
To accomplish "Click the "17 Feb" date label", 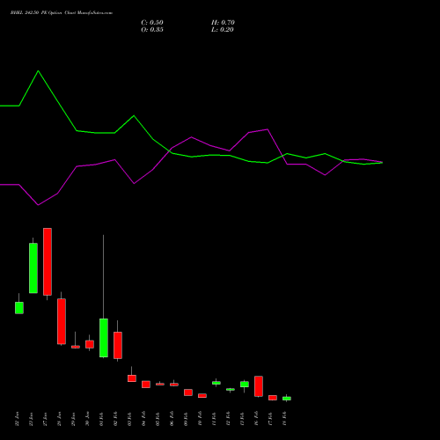I will tap(270, 419).
